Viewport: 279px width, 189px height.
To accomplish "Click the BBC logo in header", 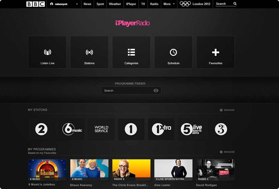I will coord(35,4).
